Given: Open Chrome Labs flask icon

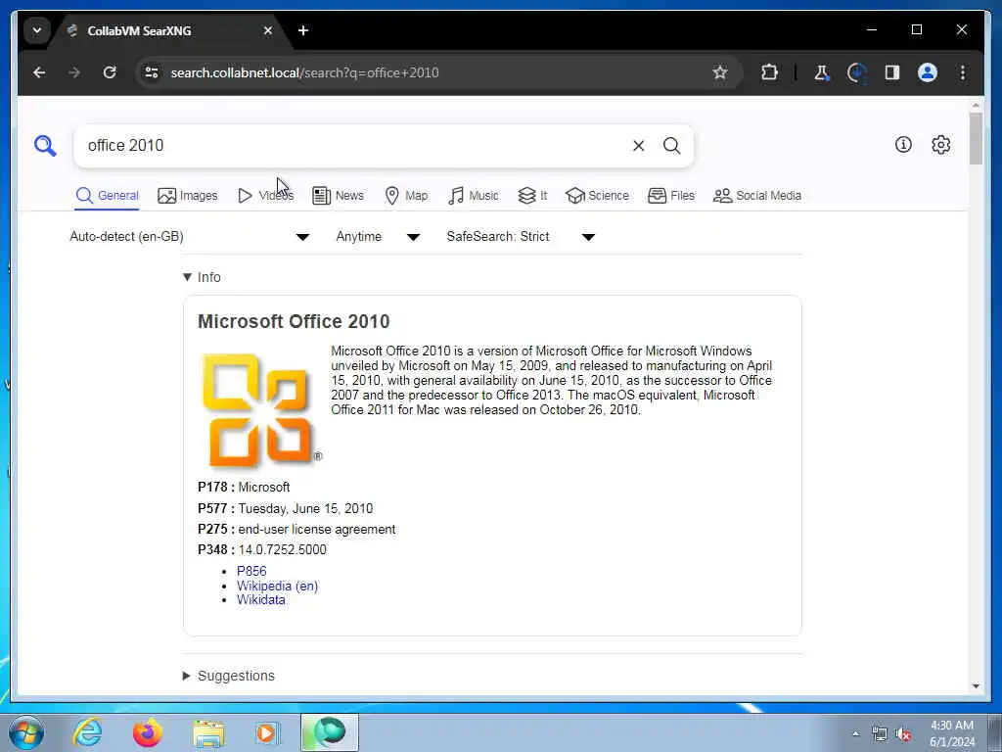Looking at the screenshot, I should click(x=821, y=72).
